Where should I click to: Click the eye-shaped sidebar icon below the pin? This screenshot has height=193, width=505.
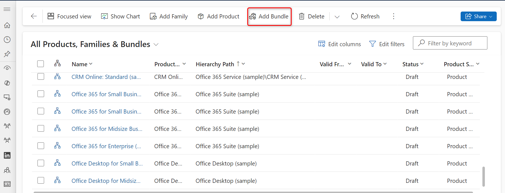tap(7, 68)
